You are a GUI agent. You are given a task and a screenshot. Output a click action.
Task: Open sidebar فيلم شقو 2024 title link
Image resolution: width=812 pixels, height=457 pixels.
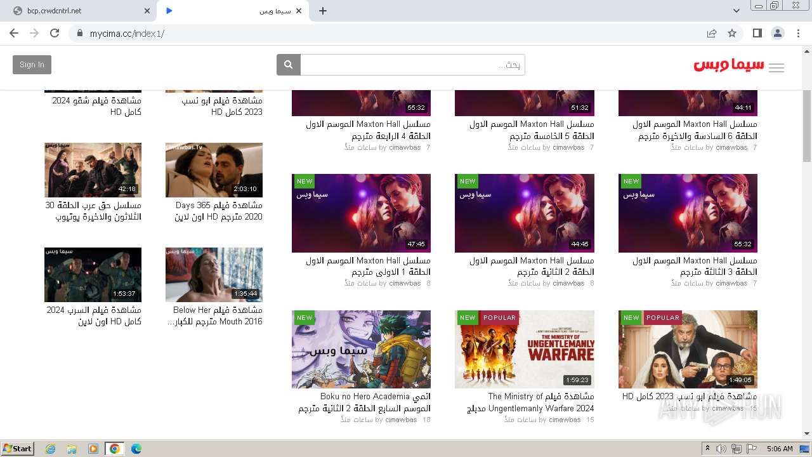click(x=96, y=107)
